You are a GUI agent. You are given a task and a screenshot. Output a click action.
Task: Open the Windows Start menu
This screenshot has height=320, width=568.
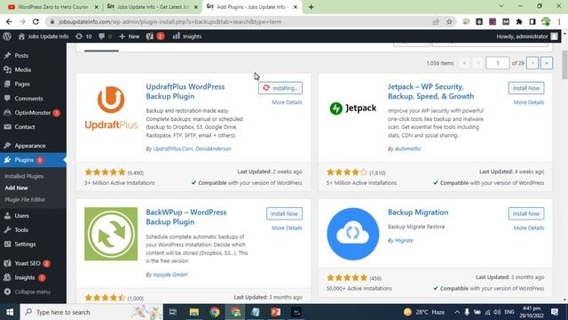tap(10, 312)
